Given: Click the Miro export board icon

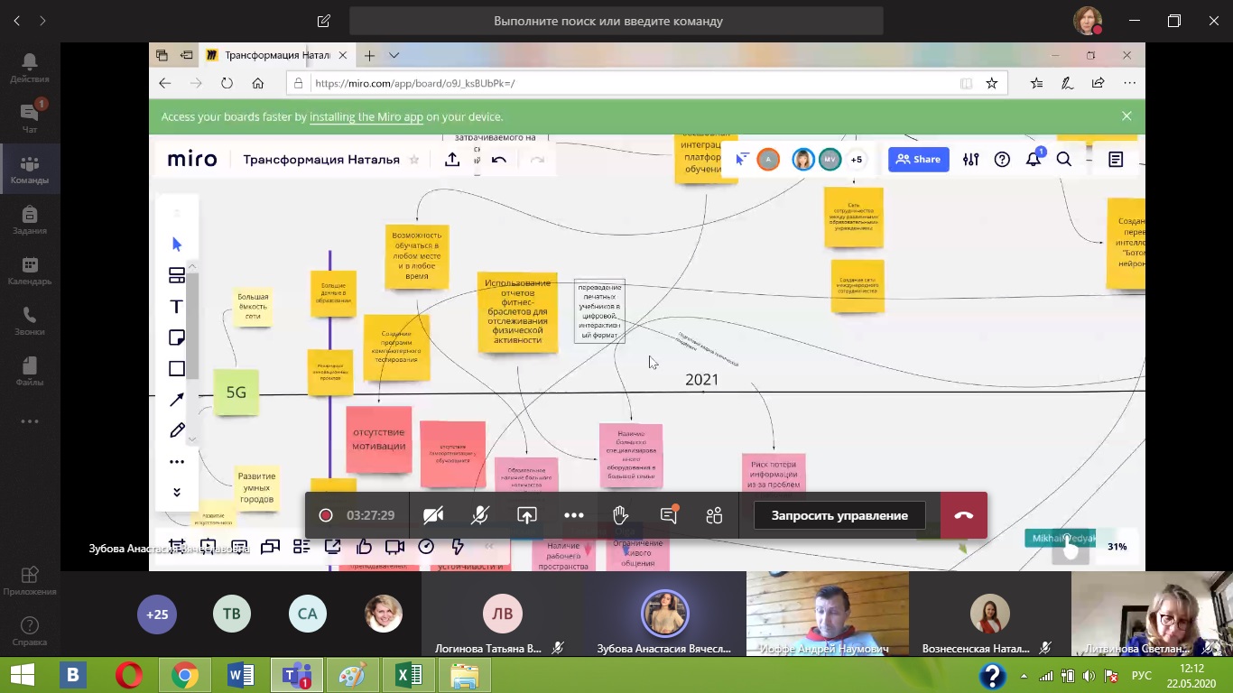Looking at the screenshot, I should click(x=452, y=160).
